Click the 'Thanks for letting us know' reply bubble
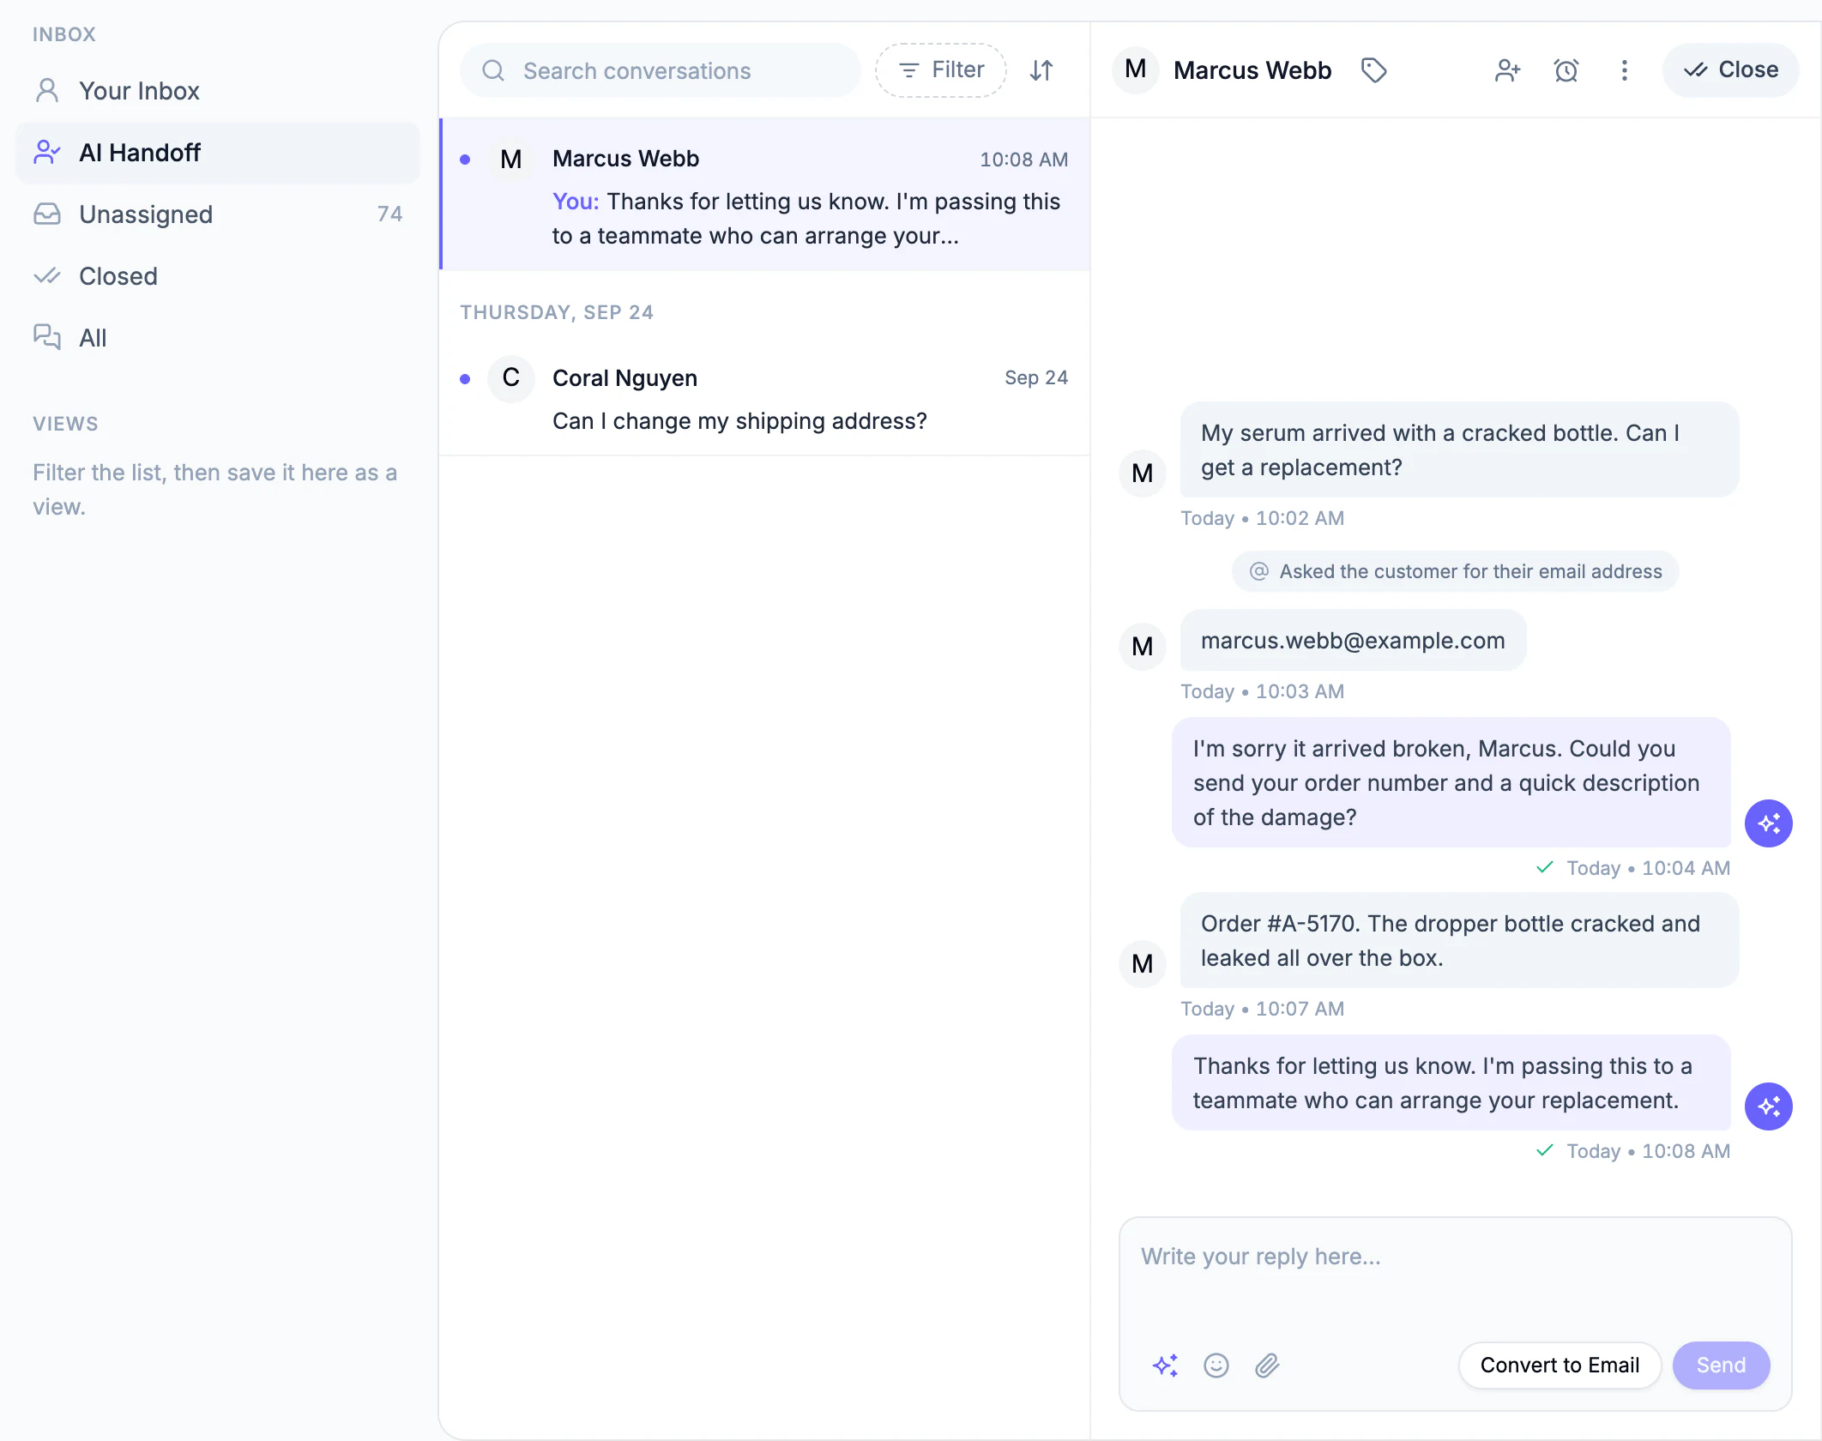 click(x=1451, y=1083)
